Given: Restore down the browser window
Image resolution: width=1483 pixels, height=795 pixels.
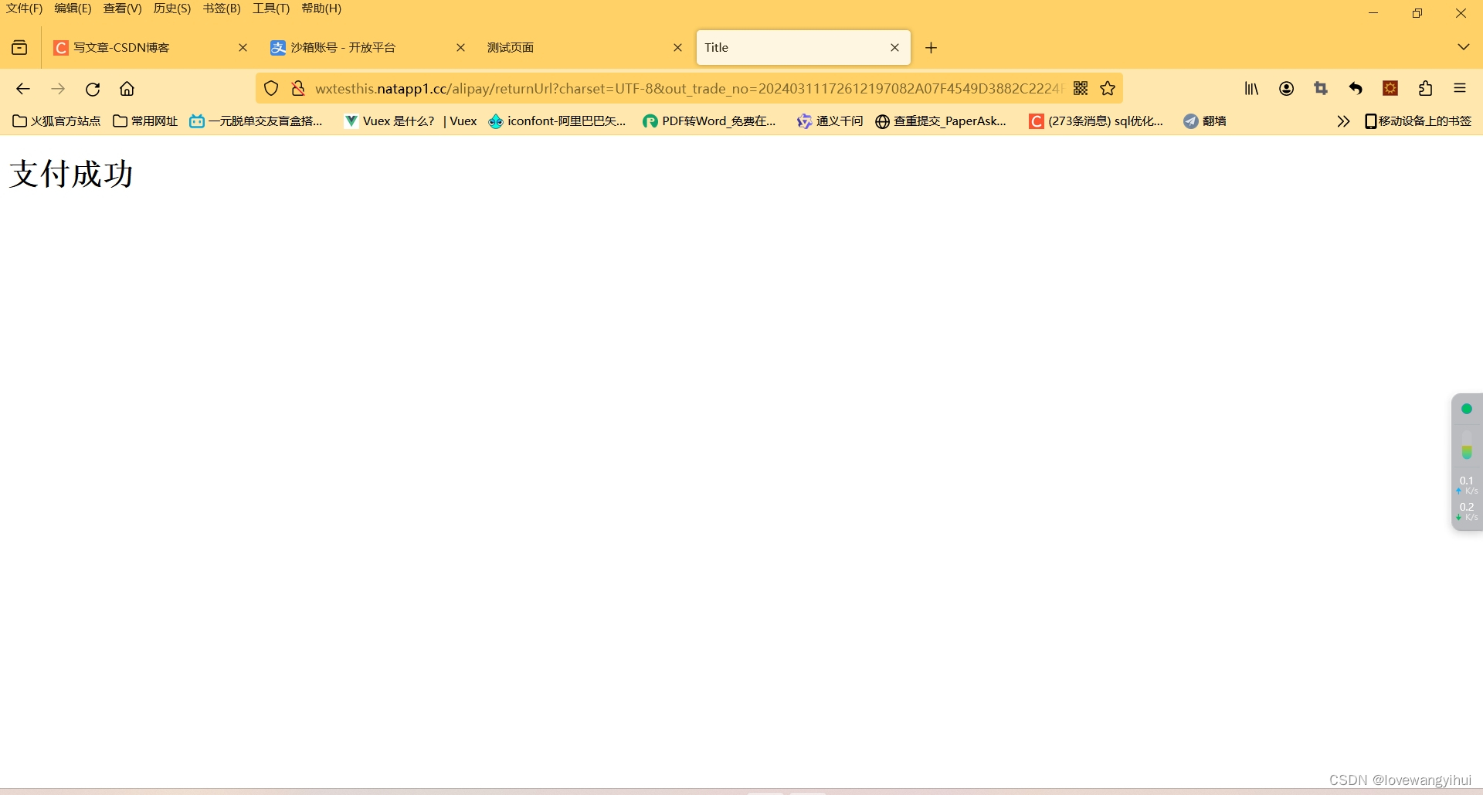Looking at the screenshot, I should coord(1417,13).
